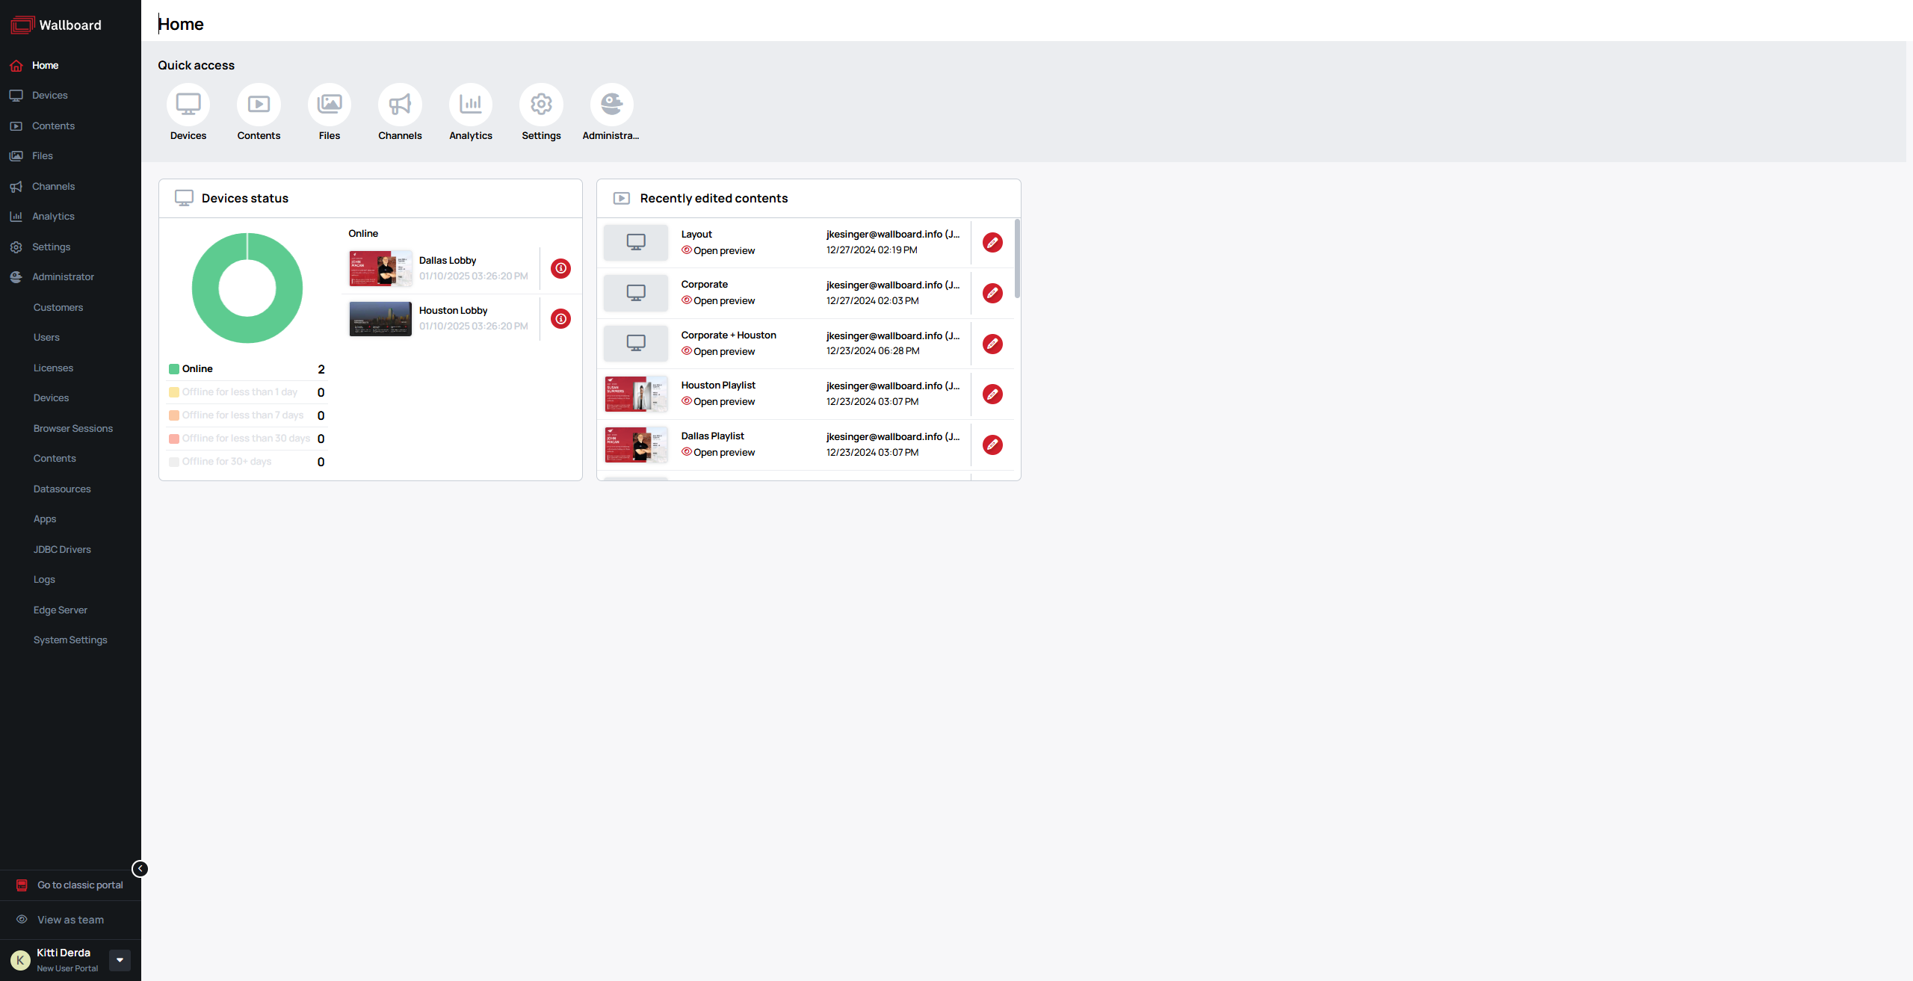
Task: Toggle View as team eye option
Action: click(x=70, y=920)
